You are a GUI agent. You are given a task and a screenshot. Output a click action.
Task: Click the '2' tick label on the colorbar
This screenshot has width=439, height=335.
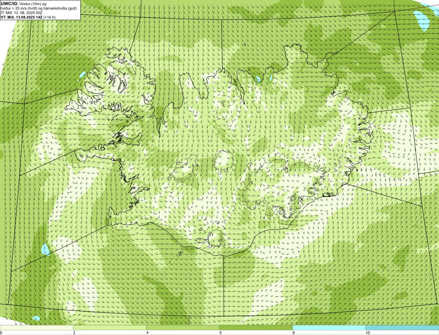click(74, 333)
